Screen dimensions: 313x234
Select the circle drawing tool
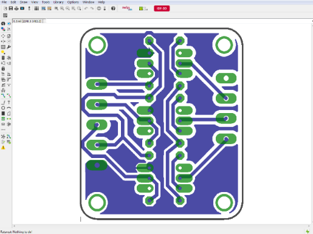pyautogui.click(x=3, y=108)
